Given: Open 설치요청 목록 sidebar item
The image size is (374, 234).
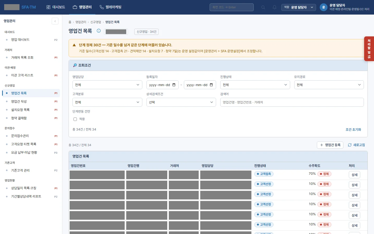Looking at the screenshot, I should (x=31, y=110).
